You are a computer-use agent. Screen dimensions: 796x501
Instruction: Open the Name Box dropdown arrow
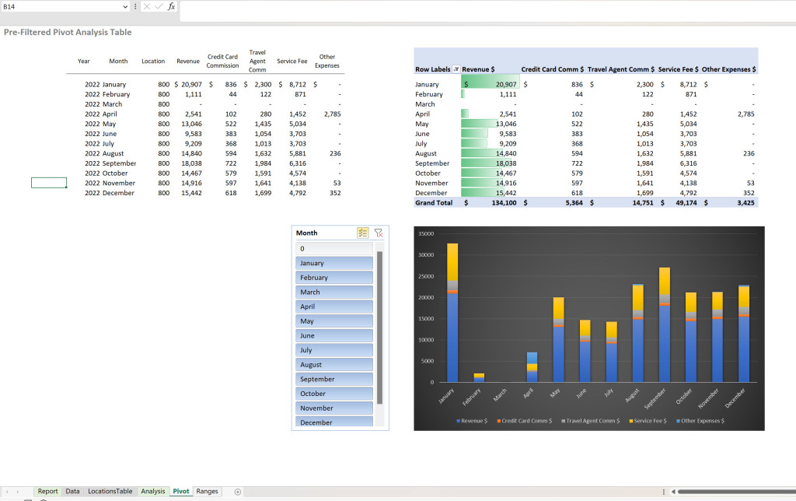(x=125, y=6)
